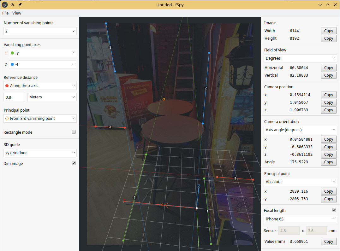Viewport: 340px width, 251px height.
Task: Click the white origin point handle
Action: [x=197, y=208]
